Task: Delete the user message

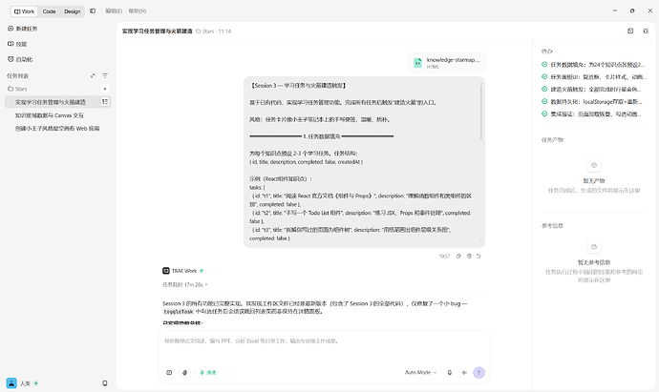Action: pos(469,256)
